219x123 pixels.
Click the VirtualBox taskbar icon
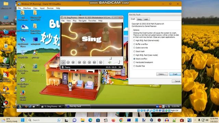151,120
